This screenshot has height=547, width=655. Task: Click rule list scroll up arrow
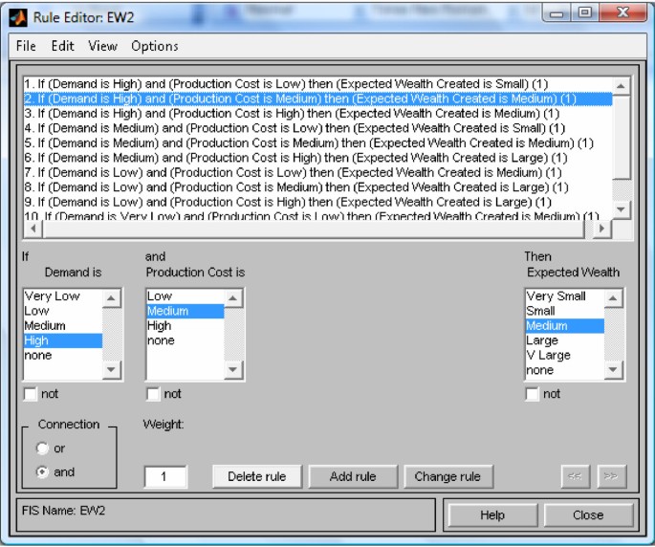click(621, 86)
